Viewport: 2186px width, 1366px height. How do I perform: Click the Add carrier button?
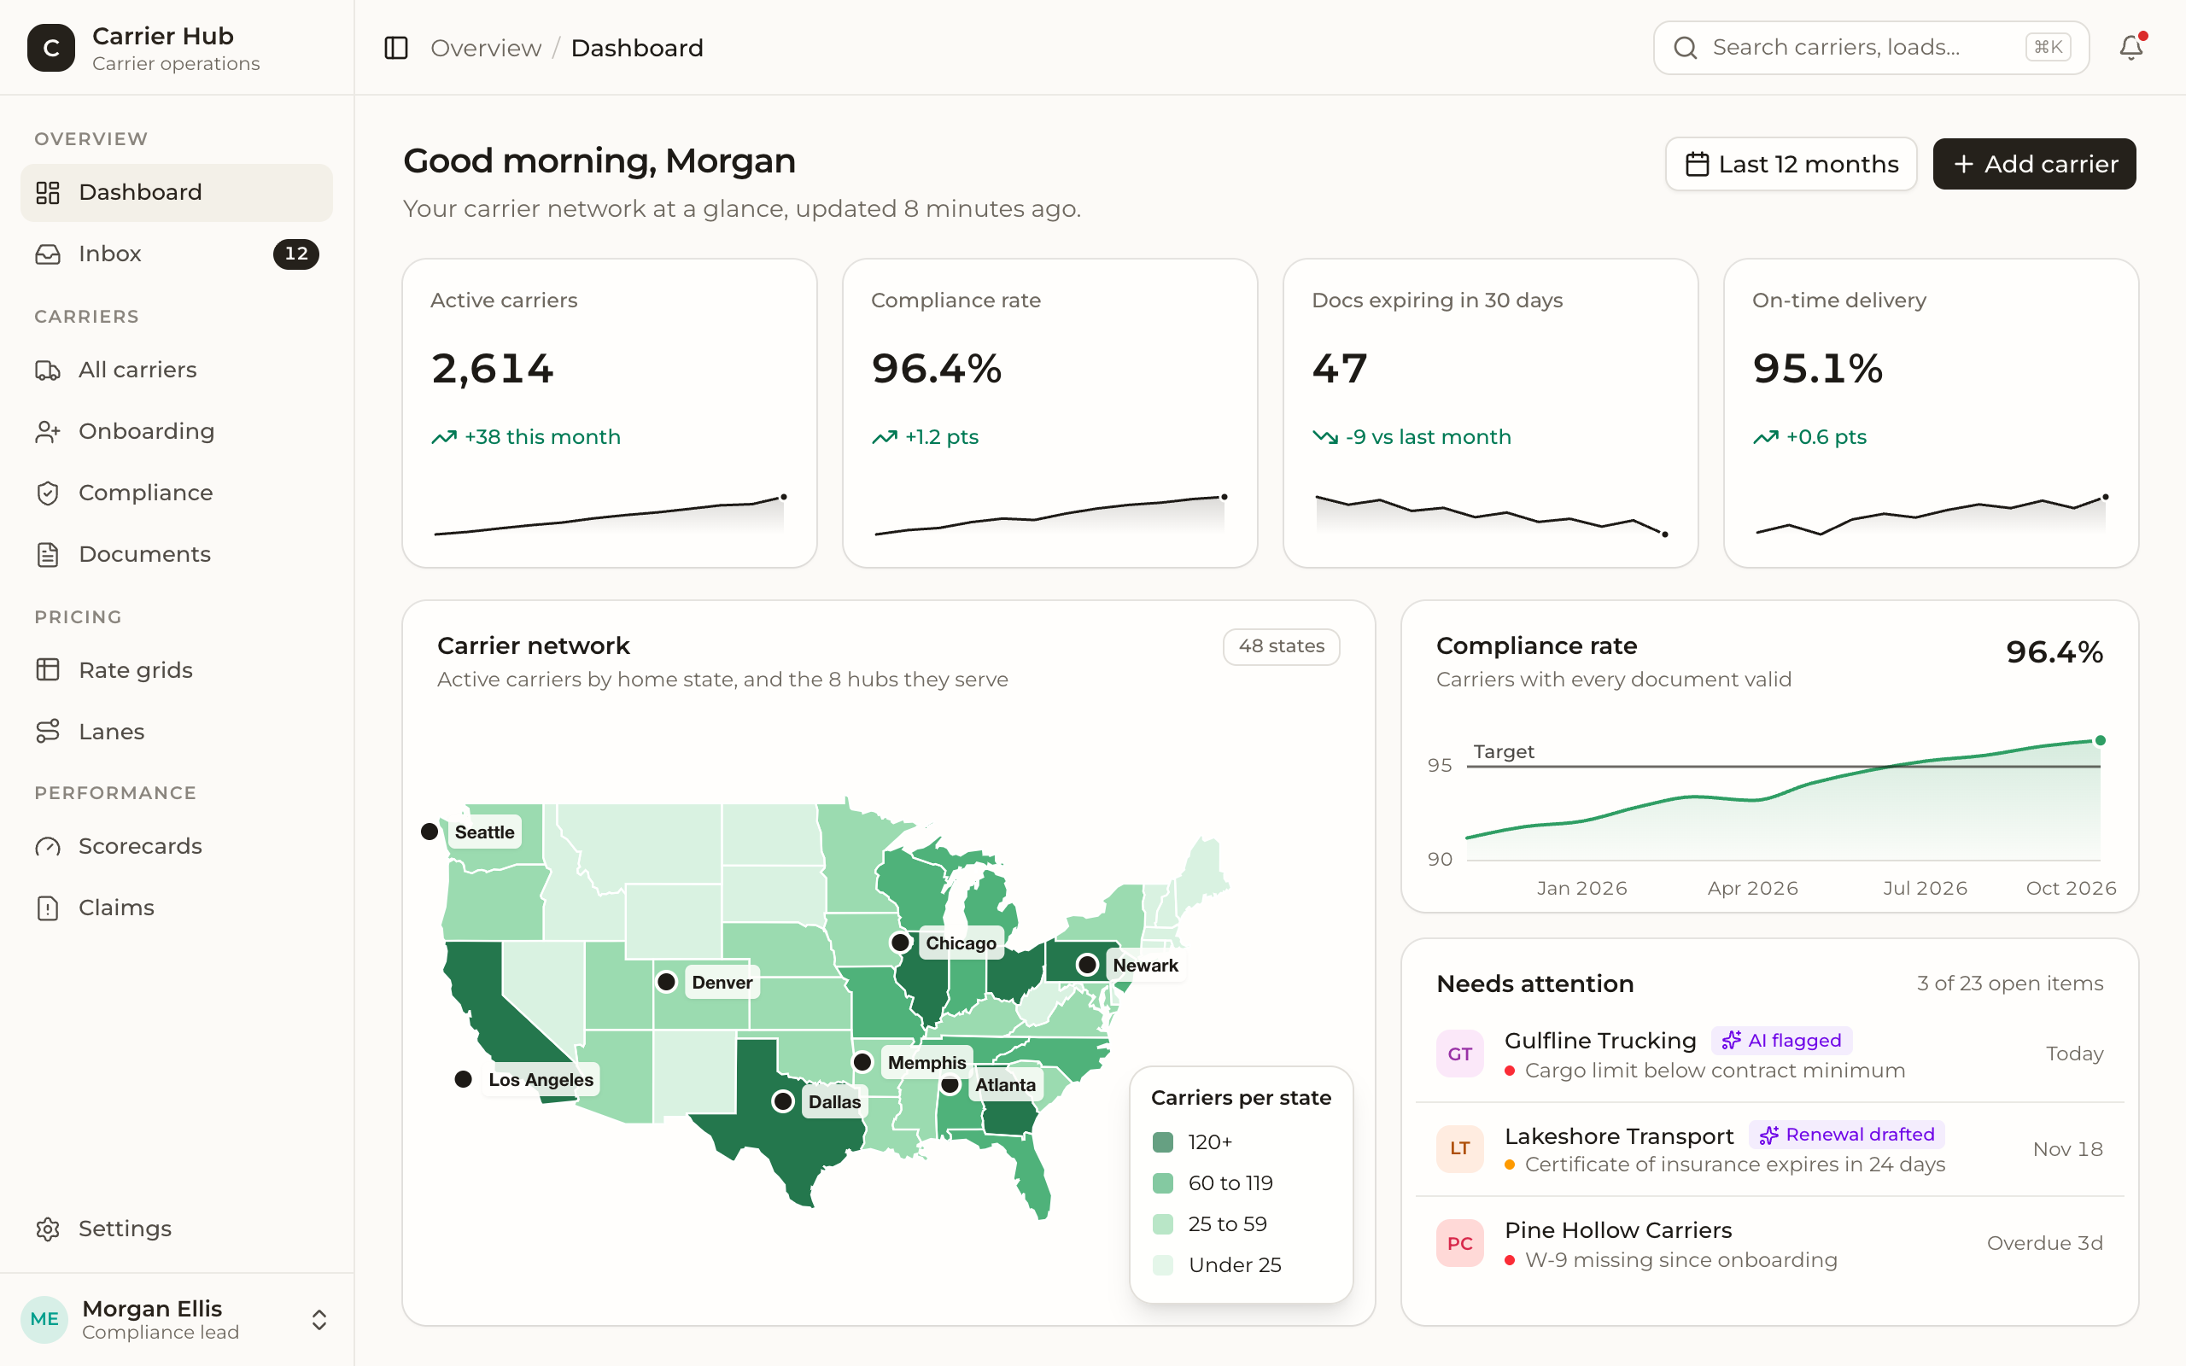click(x=2034, y=164)
